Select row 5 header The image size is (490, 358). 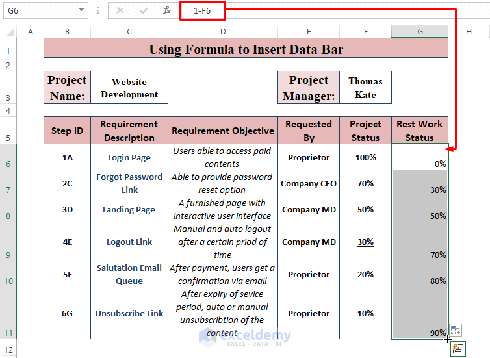pyautogui.click(x=8, y=130)
